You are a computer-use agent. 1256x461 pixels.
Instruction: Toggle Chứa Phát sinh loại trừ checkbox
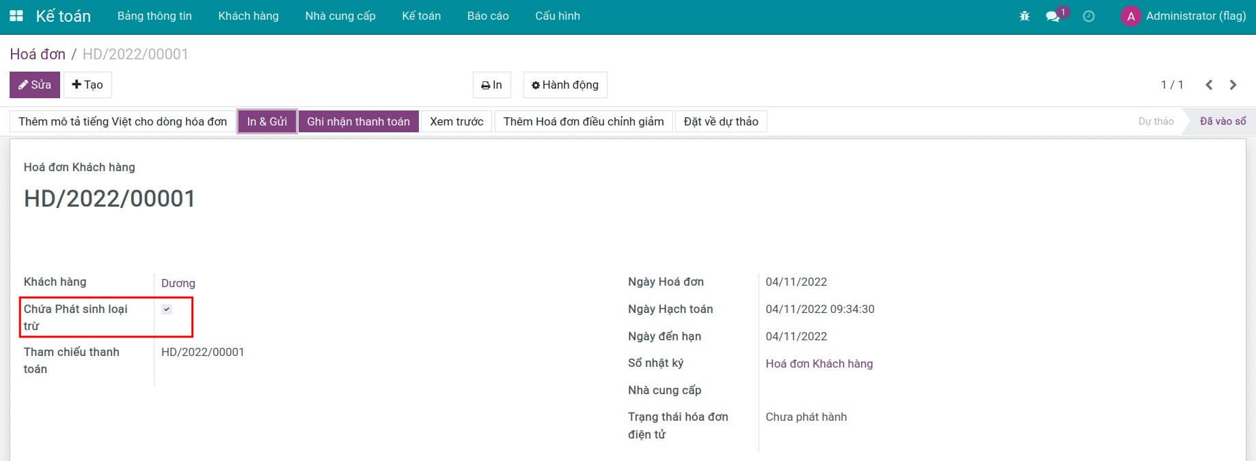[x=167, y=309]
